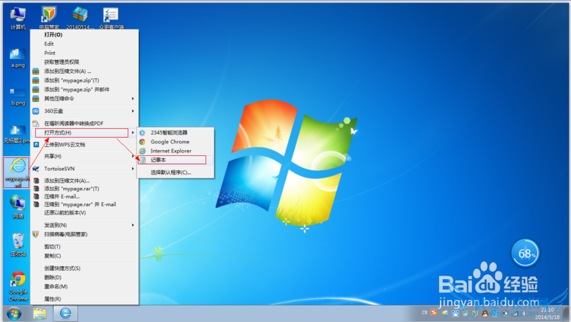The image size is (571, 322).
Task: Open the Windows Start button
Action: coord(14,313)
